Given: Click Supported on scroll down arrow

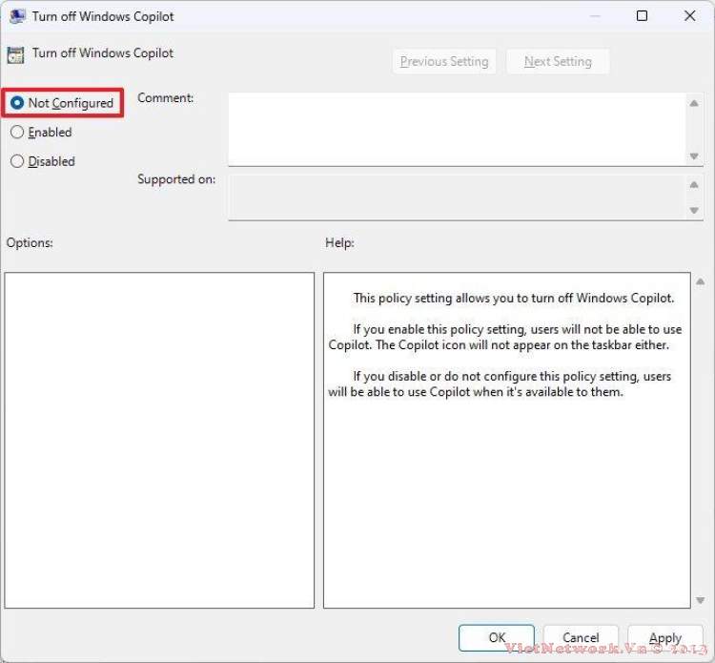Looking at the screenshot, I should point(694,211).
